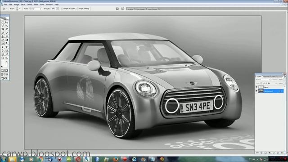288x162 pixels.
Task: Enable Sample All Layers checkbox
Action: pyautogui.click(x=62, y=9)
